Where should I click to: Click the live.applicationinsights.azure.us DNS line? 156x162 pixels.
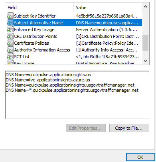tap(48, 80)
